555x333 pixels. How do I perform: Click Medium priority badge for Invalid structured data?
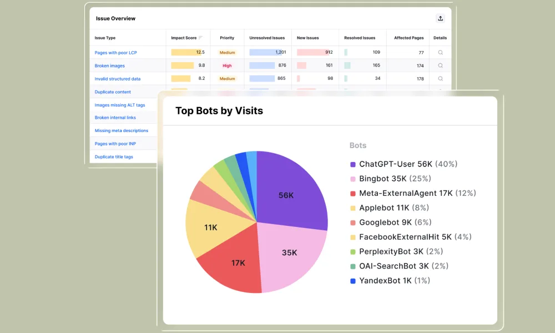[x=227, y=79]
